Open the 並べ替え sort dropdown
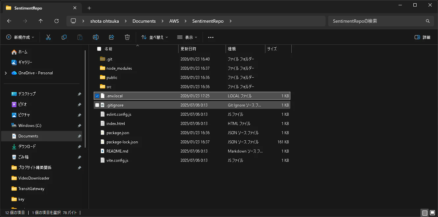Image resolution: width=438 pixels, height=217 pixels. pyautogui.click(x=155, y=37)
